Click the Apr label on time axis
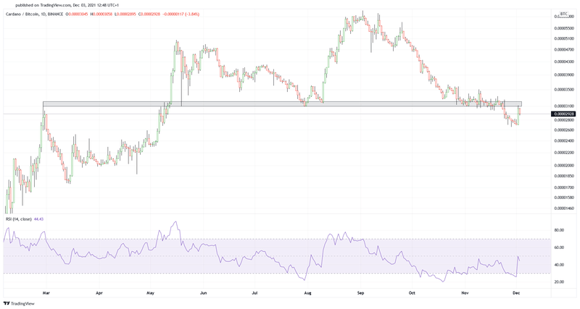Viewport: 580px width, 309px height. click(99, 293)
